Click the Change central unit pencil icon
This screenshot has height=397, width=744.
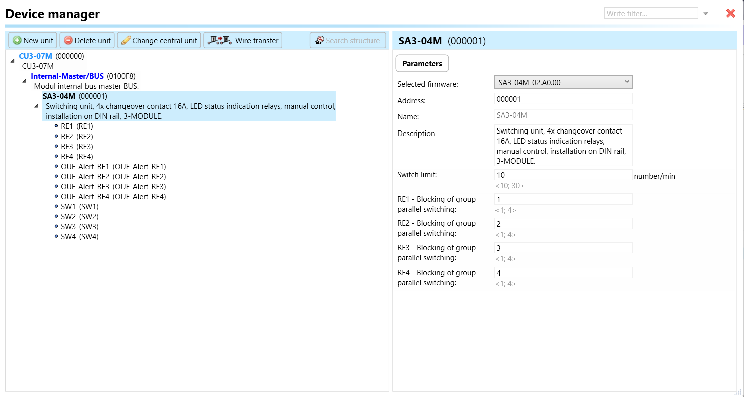click(126, 41)
